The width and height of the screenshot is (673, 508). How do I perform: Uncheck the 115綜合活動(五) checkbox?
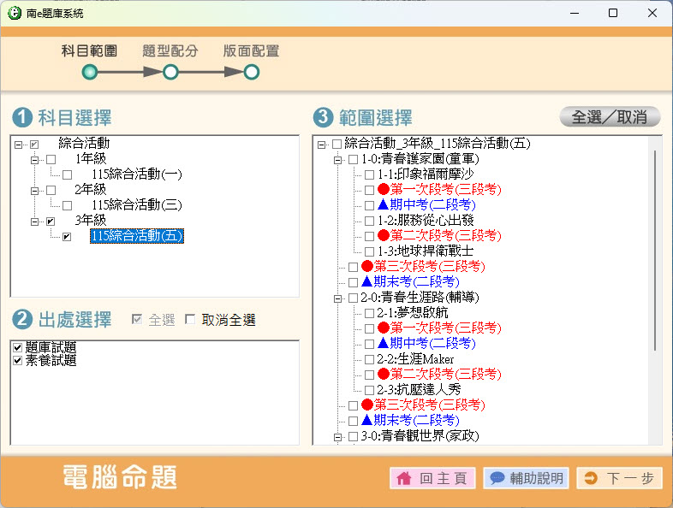pos(67,237)
